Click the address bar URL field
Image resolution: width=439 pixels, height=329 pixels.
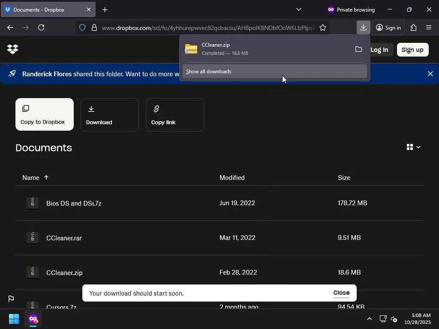(x=208, y=28)
